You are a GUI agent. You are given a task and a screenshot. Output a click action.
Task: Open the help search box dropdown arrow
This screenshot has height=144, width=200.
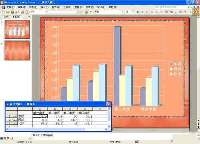pyautogui.click(x=188, y=7)
